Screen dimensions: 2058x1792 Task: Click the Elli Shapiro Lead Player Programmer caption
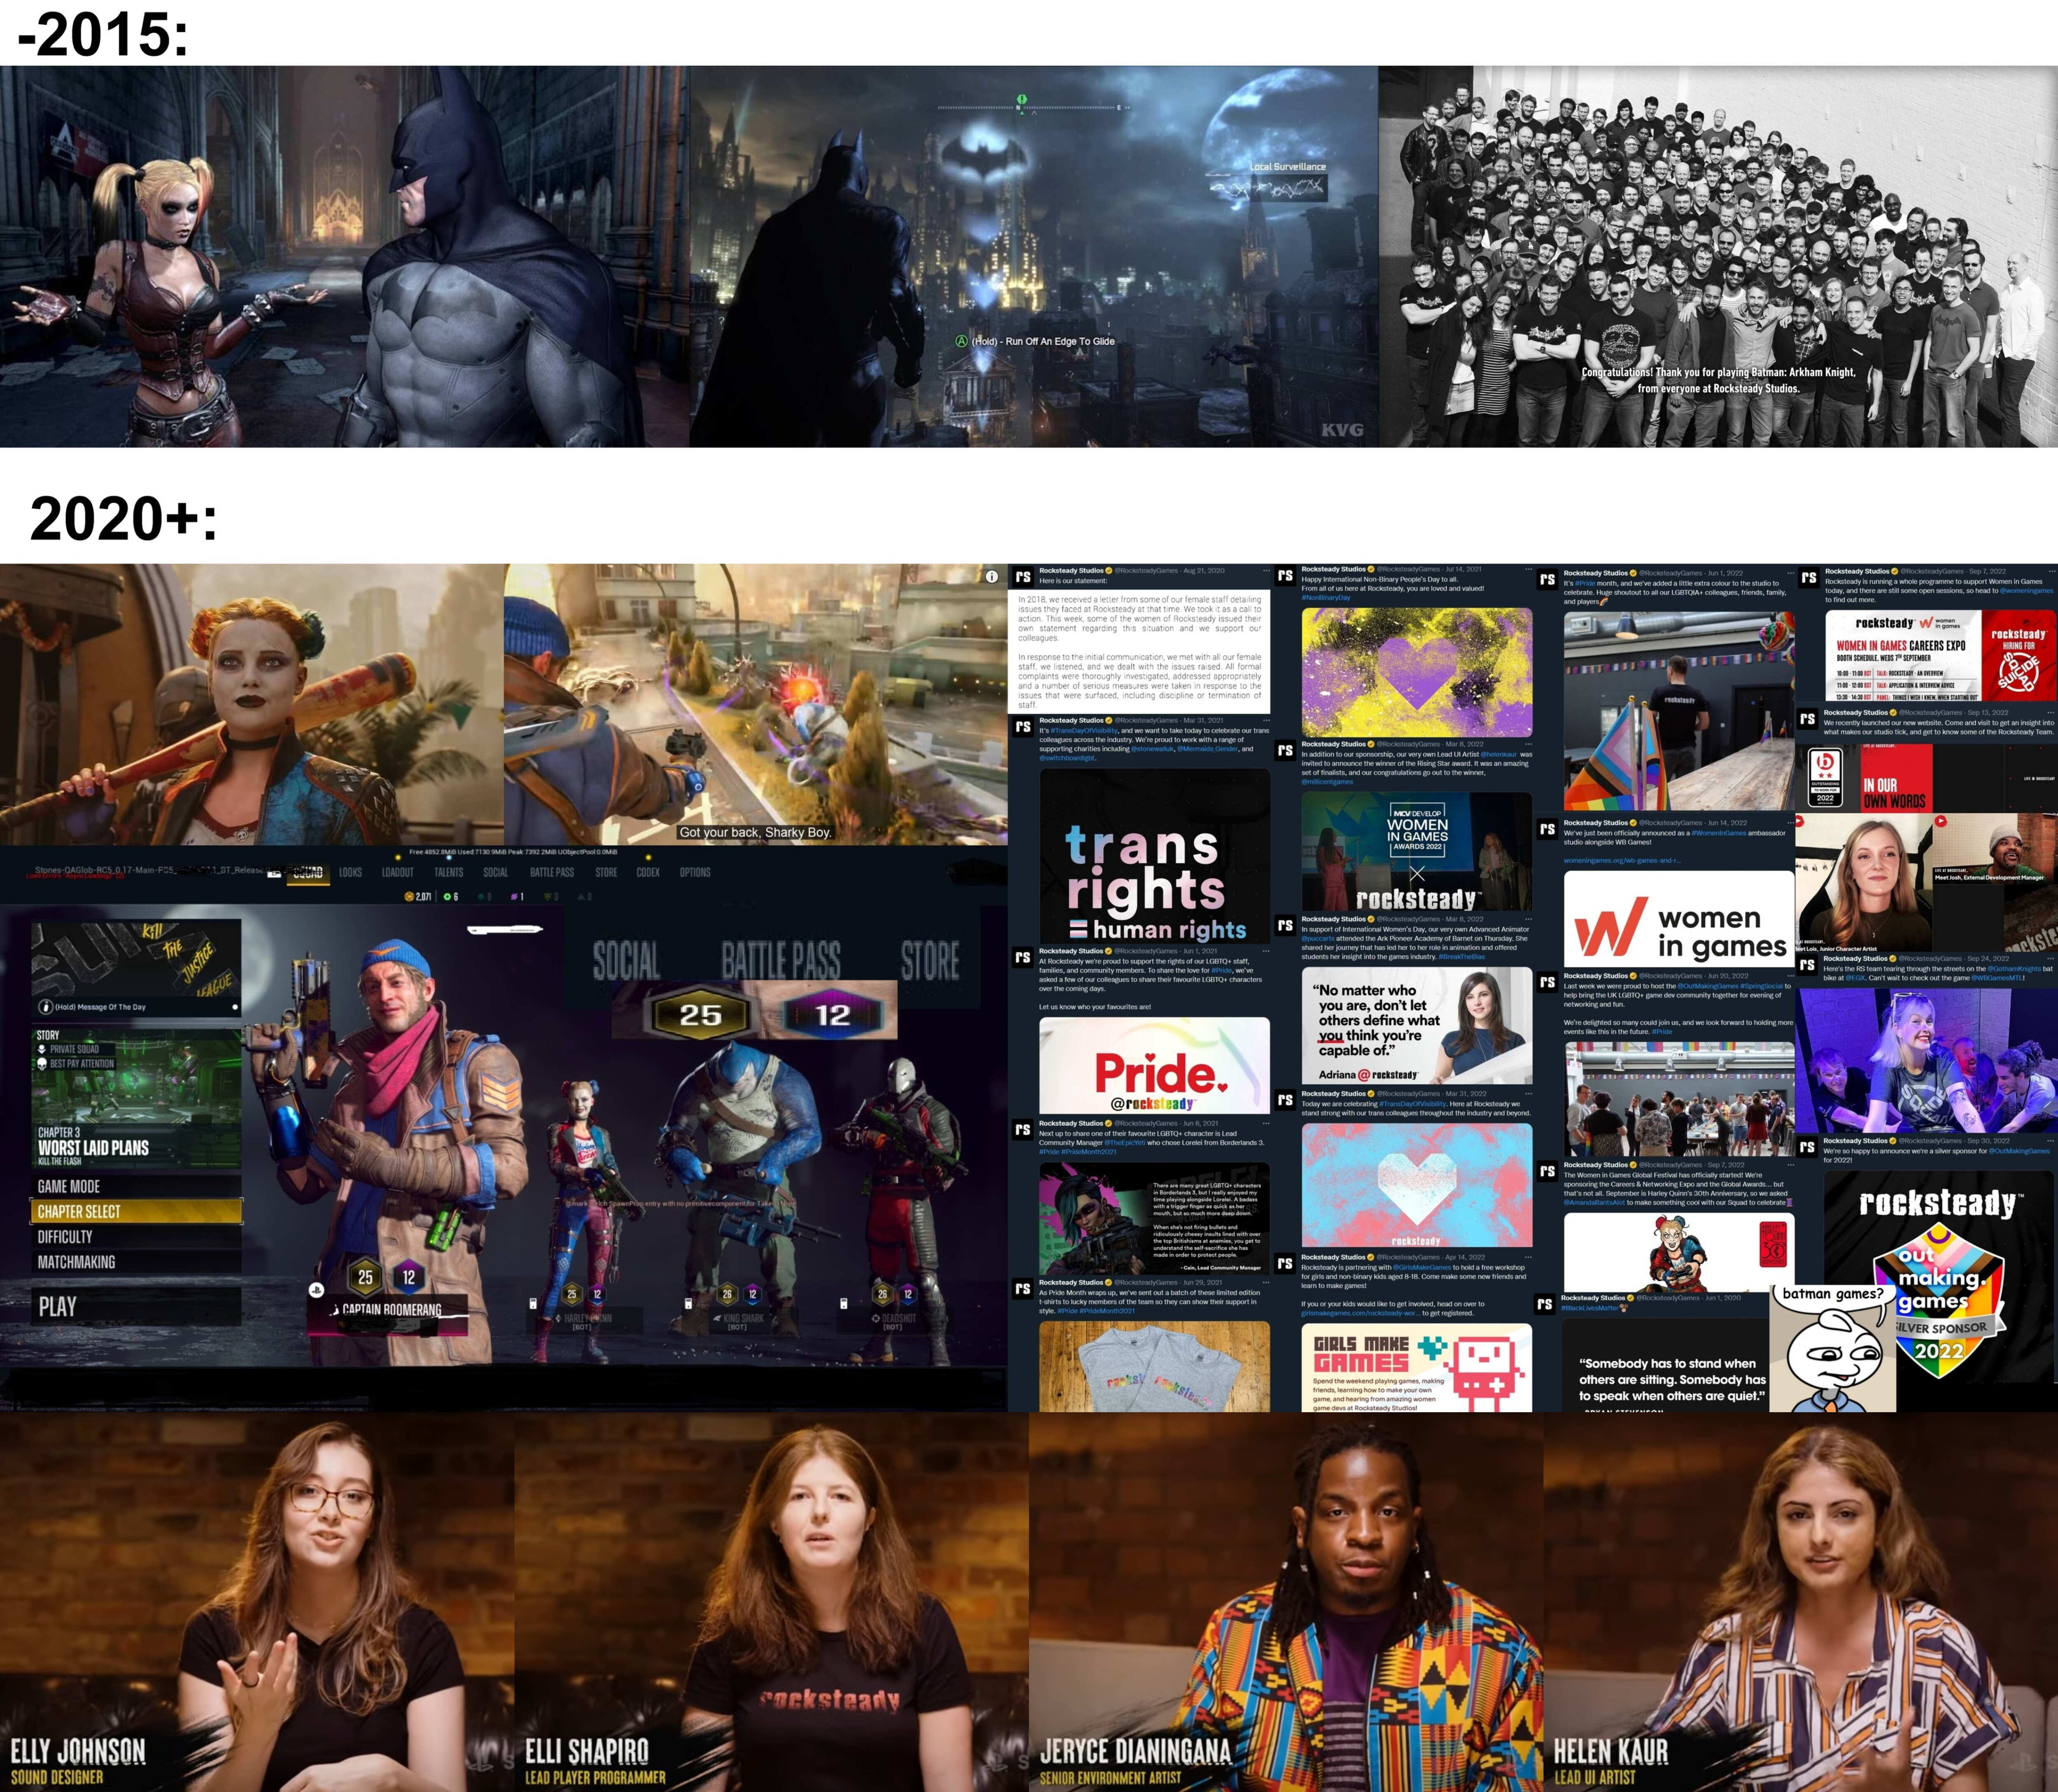tap(594, 1761)
